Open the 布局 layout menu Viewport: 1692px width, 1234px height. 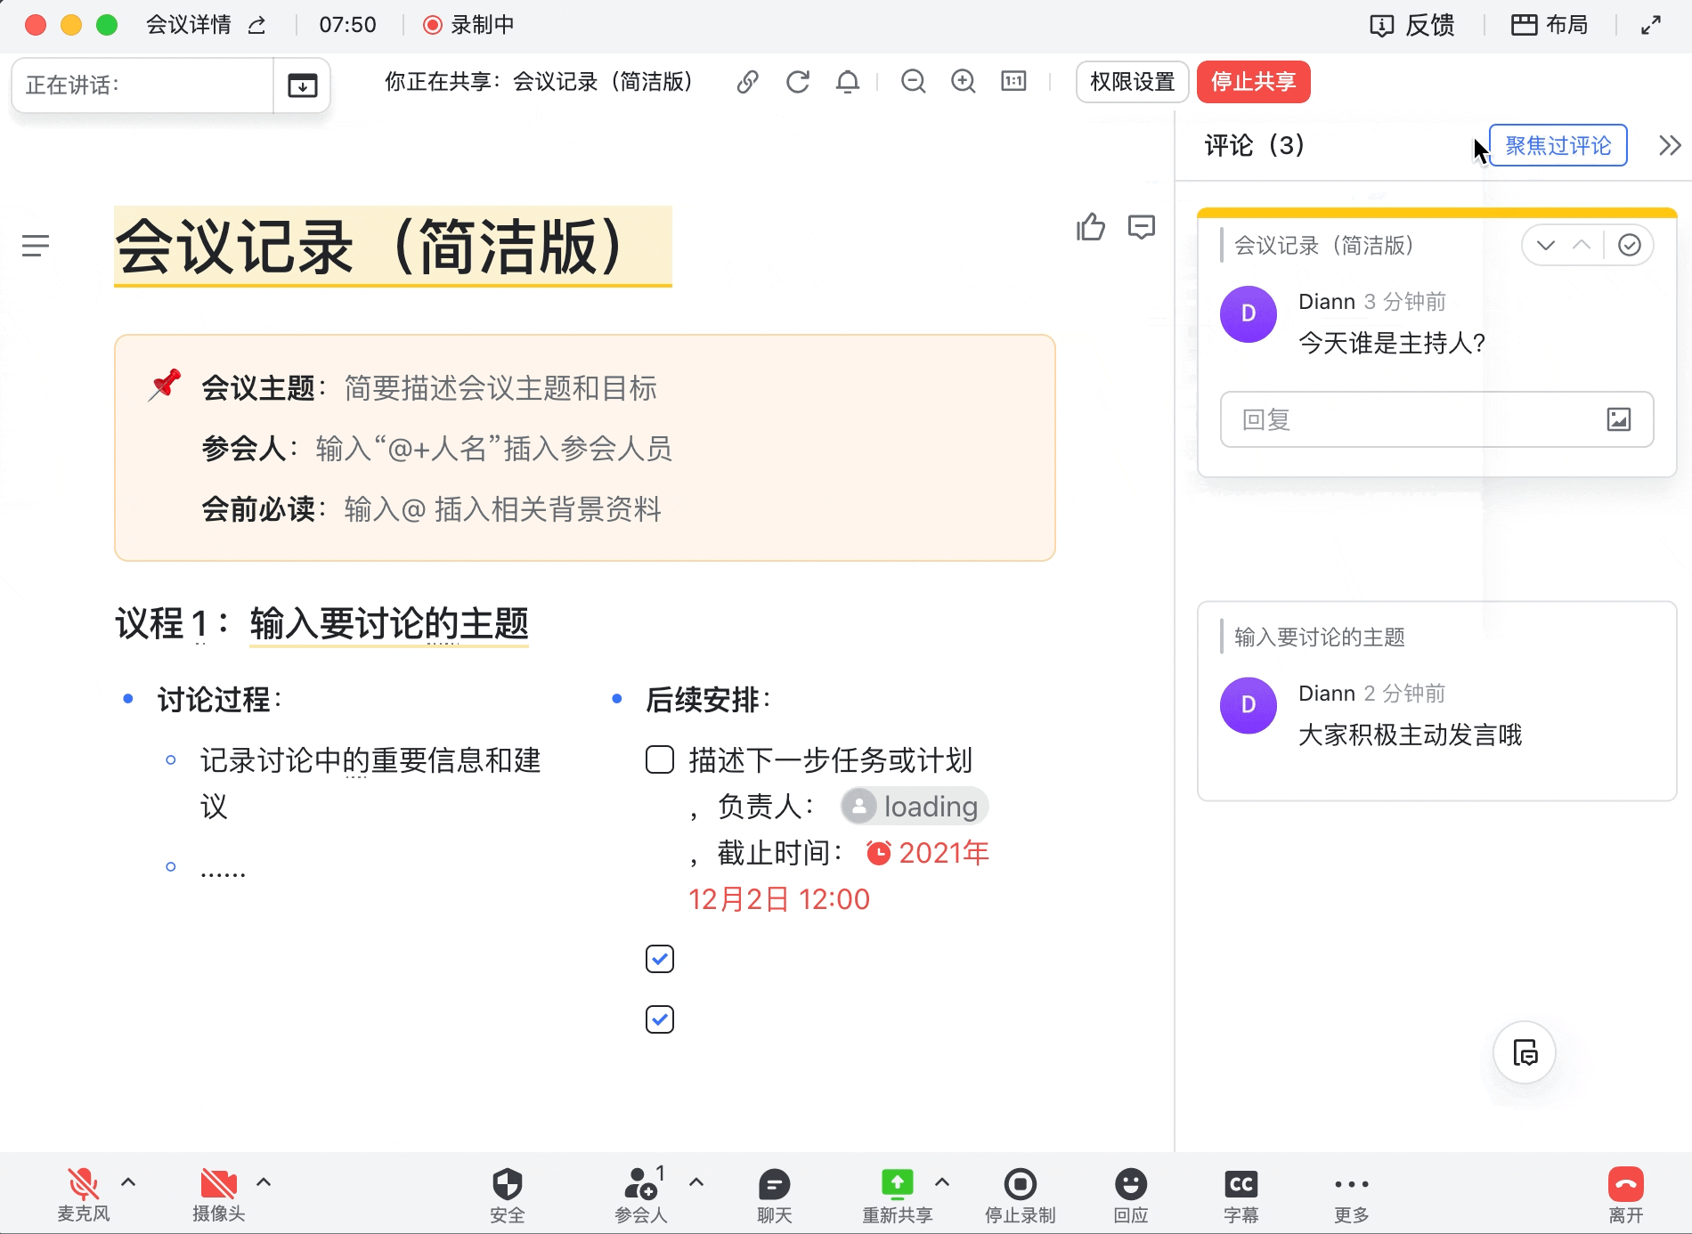(x=1550, y=25)
